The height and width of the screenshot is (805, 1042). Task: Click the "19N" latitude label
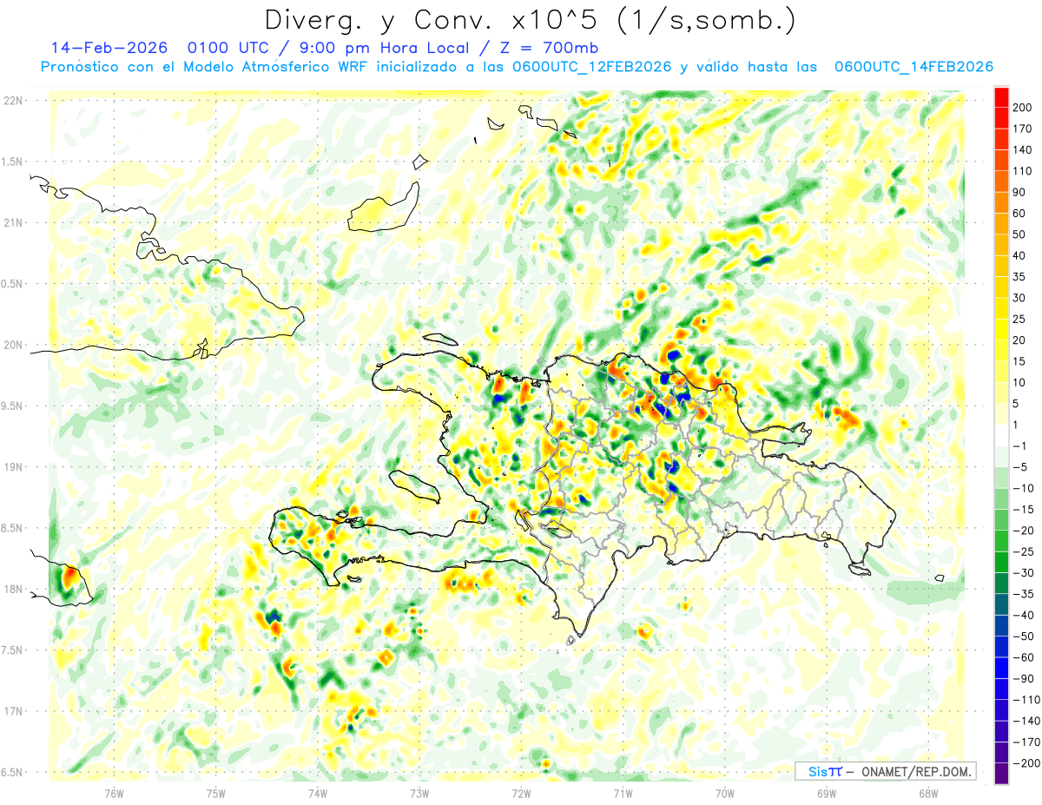pos(13,467)
